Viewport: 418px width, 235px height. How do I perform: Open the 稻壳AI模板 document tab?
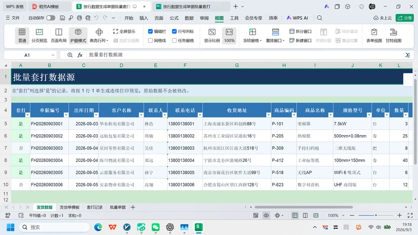click(49, 6)
